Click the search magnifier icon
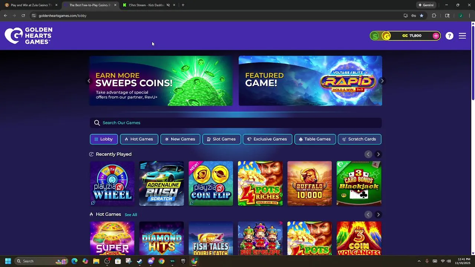This screenshot has height=267, width=475. click(x=97, y=123)
